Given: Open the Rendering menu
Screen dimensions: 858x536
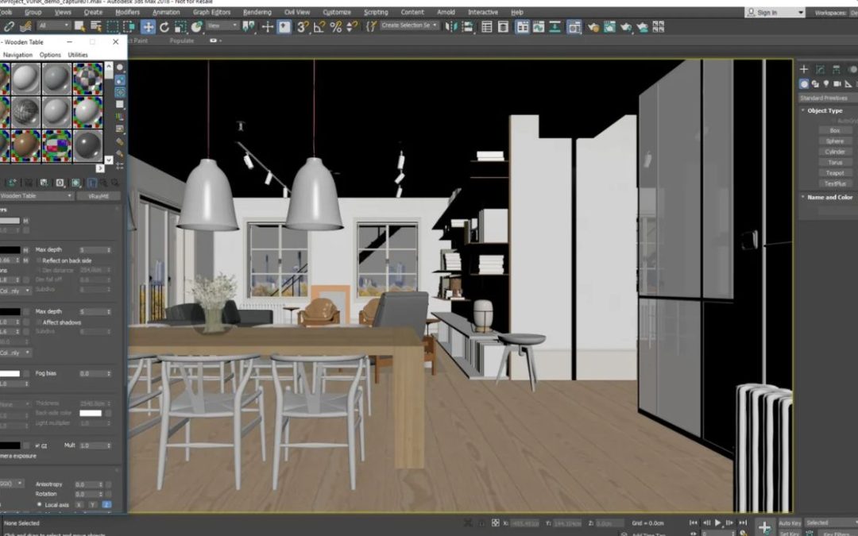Looking at the screenshot, I should [257, 12].
